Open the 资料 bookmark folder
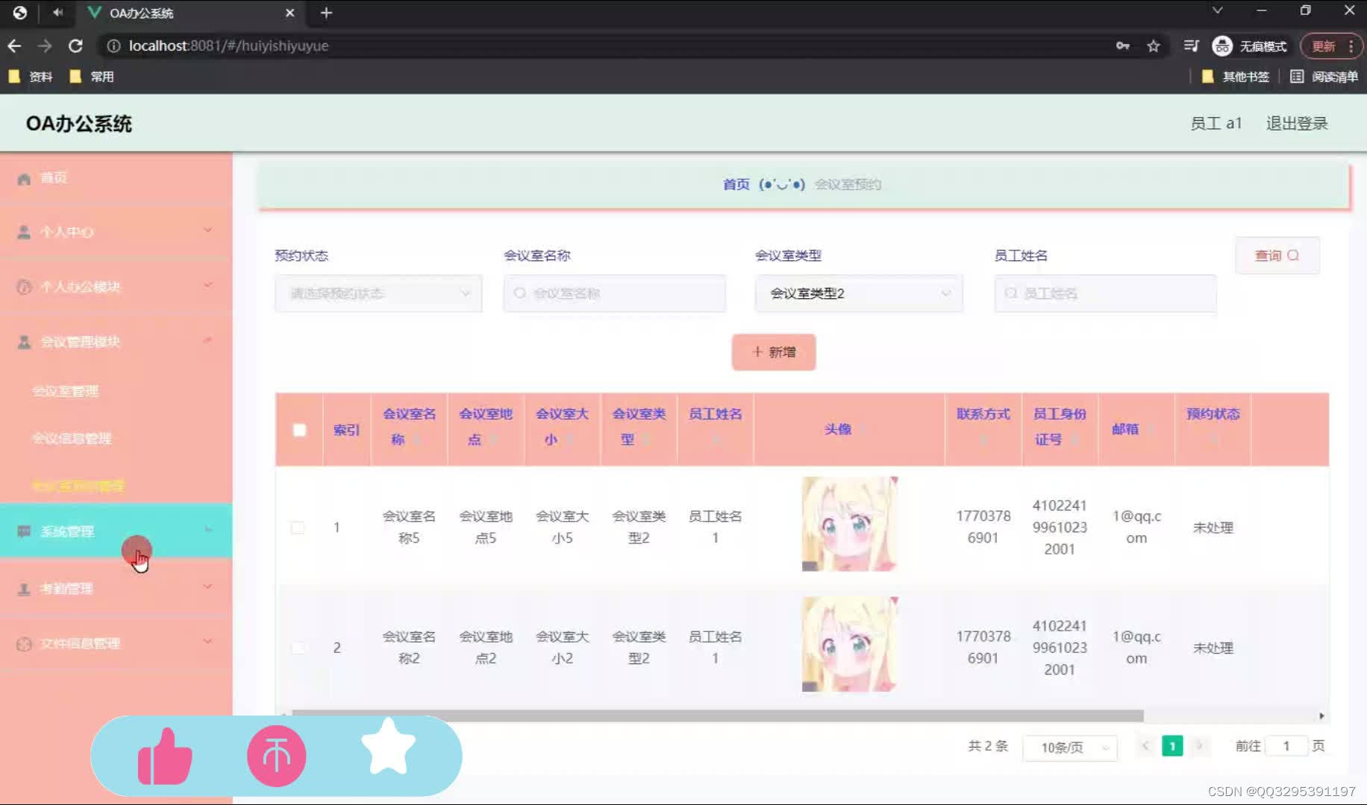This screenshot has width=1367, height=805. click(31, 76)
